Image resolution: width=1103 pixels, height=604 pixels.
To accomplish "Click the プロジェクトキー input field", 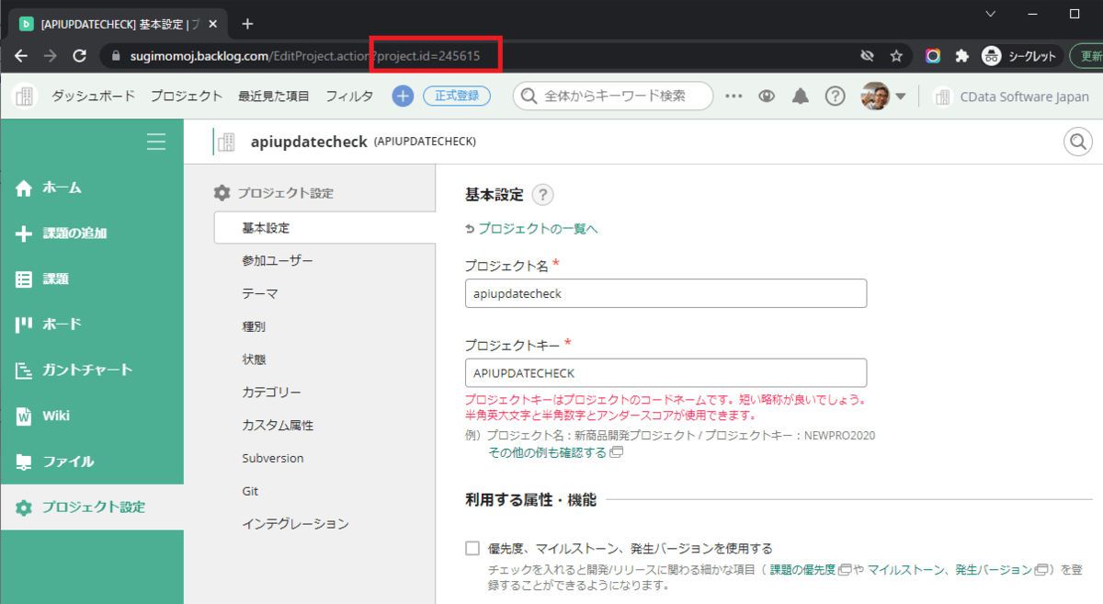I will tap(666, 372).
